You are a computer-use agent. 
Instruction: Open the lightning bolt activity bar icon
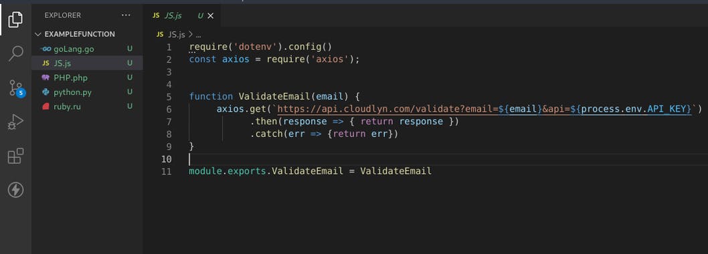16,190
